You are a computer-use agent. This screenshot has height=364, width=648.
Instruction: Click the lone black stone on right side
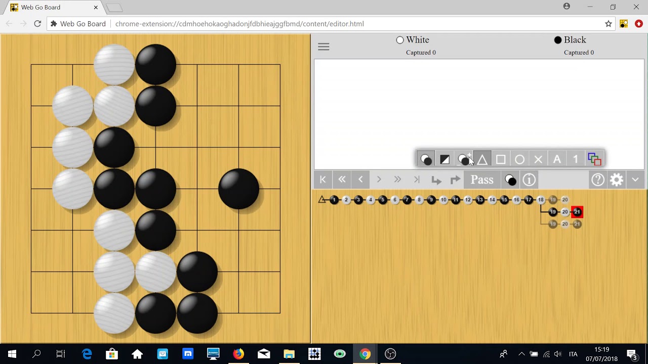238,189
